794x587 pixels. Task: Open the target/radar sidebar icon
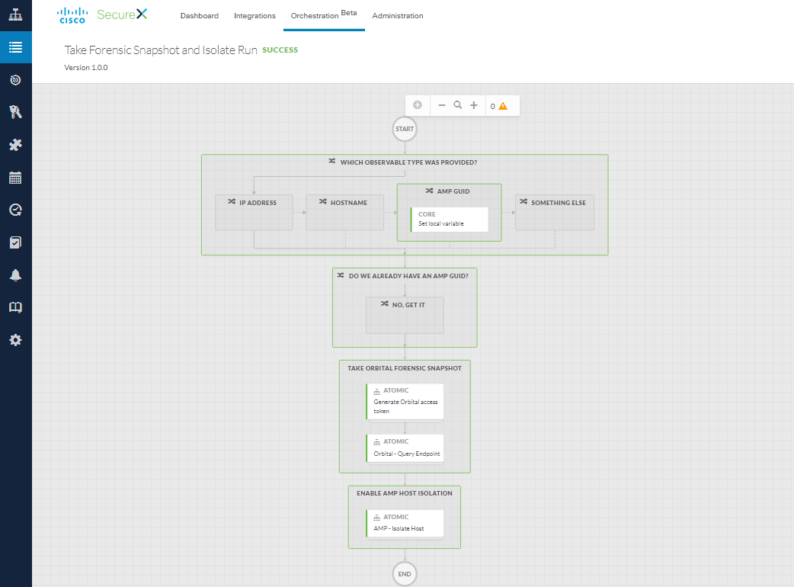pos(16,80)
